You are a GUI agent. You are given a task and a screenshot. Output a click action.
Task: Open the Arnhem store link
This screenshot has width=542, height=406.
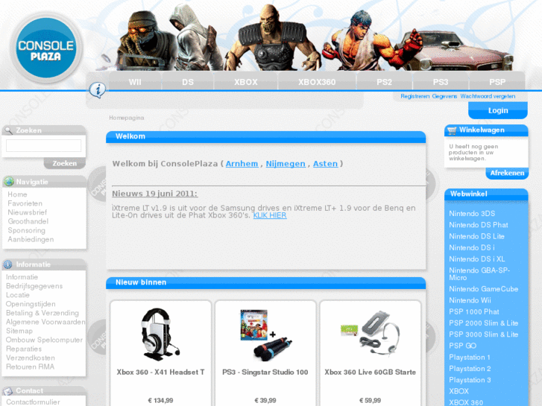(242, 163)
